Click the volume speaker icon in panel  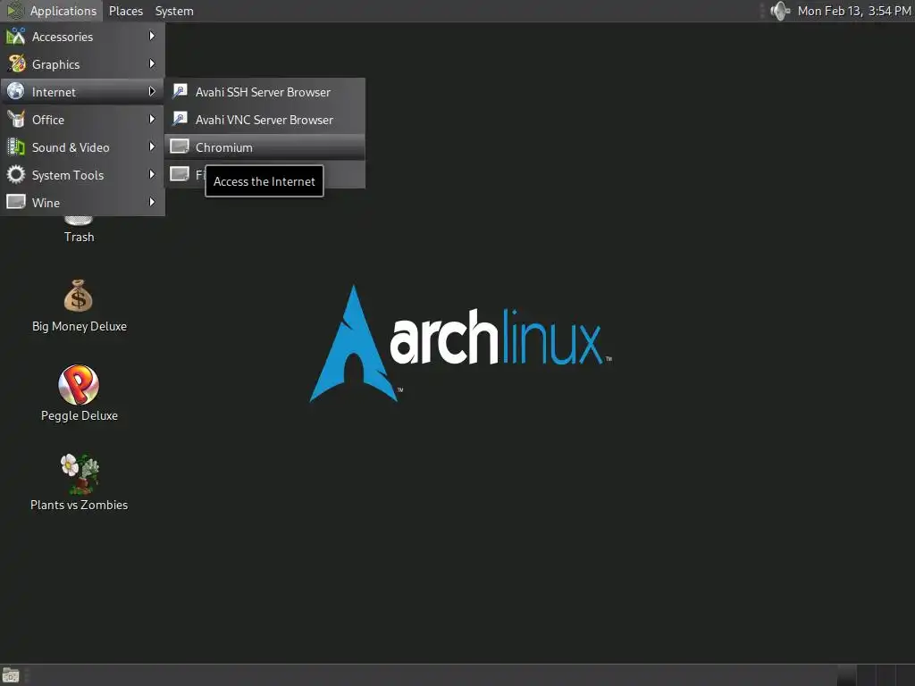pos(779,11)
